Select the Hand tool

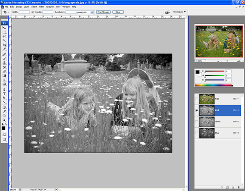(x=4, y=116)
